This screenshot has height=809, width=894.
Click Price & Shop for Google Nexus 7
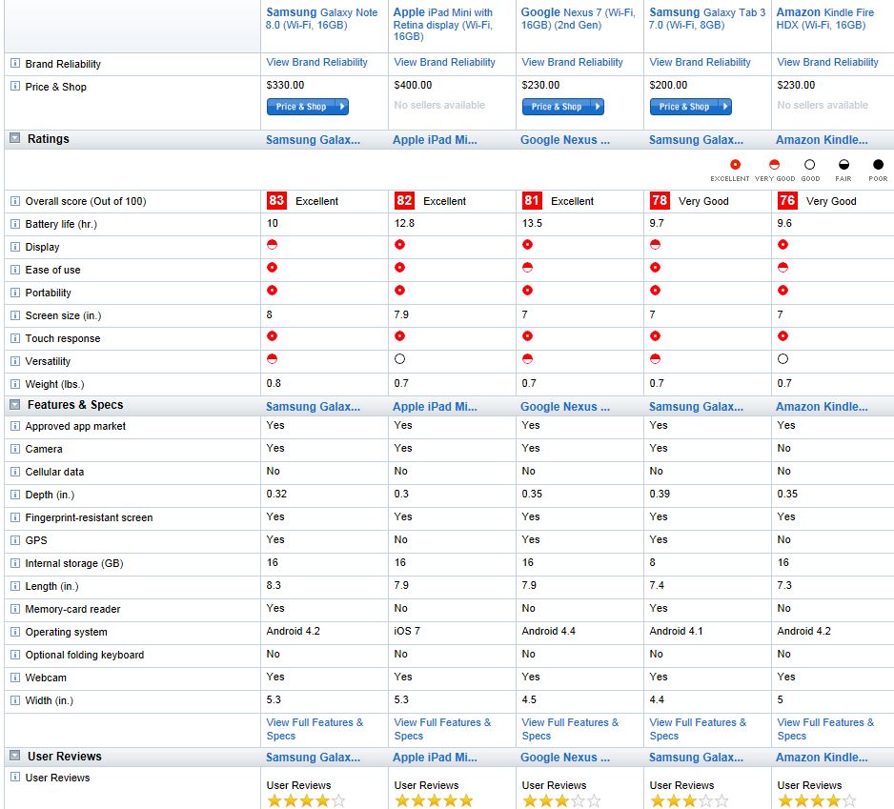pos(562,107)
